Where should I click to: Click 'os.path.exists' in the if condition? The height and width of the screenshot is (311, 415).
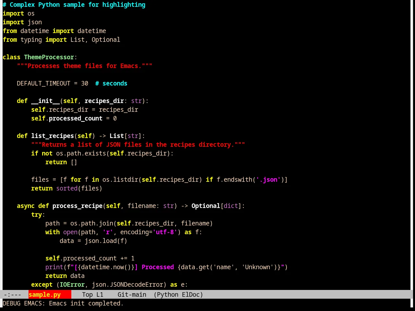click(81, 153)
